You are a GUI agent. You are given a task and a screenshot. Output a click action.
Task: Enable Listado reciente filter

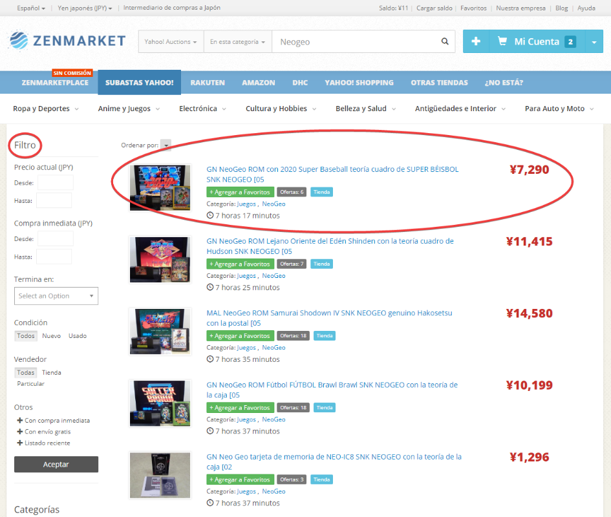click(x=44, y=443)
